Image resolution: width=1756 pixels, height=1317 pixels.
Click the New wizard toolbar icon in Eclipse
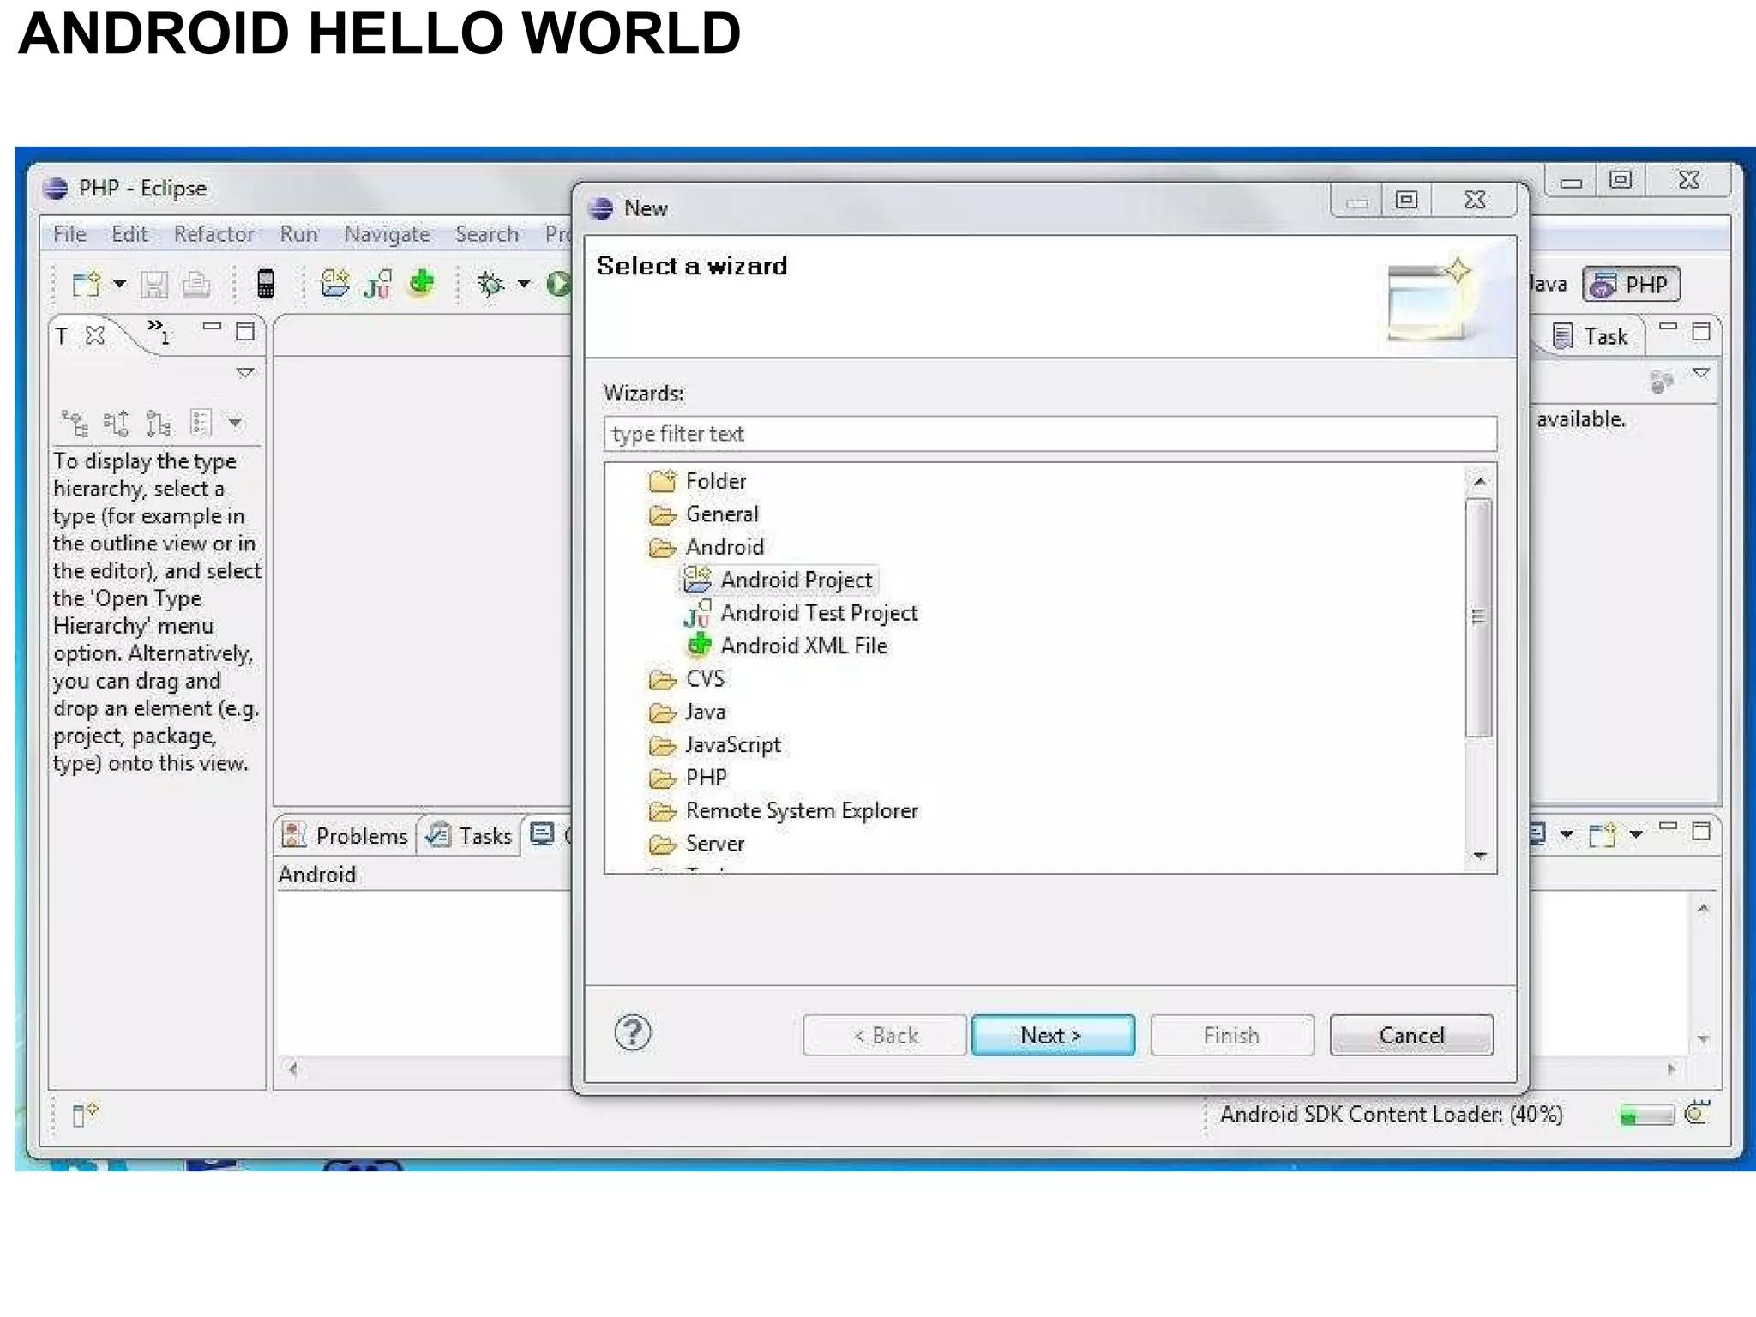[x=86, y=284]
